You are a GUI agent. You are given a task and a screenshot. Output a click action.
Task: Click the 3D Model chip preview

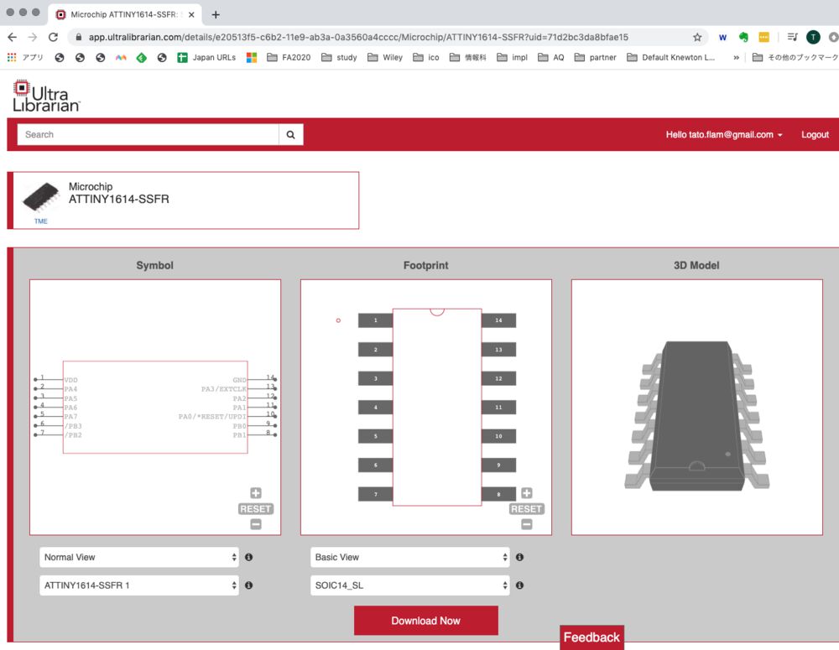click(x=696, y=416)
